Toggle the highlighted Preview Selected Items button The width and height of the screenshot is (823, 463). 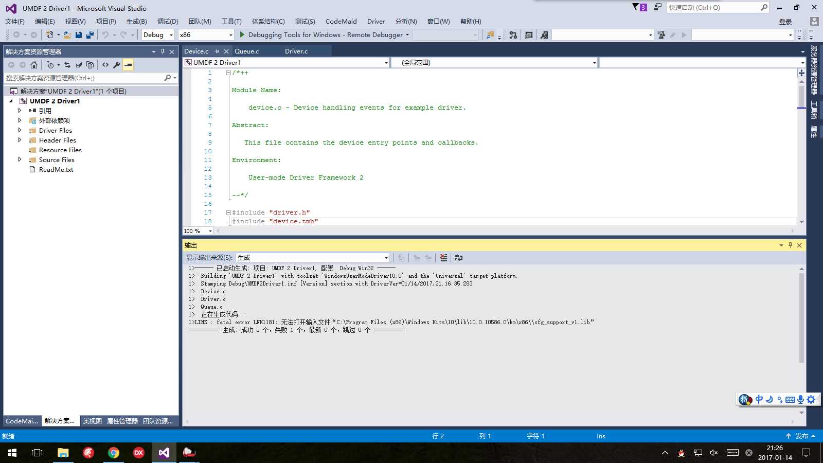128,65
